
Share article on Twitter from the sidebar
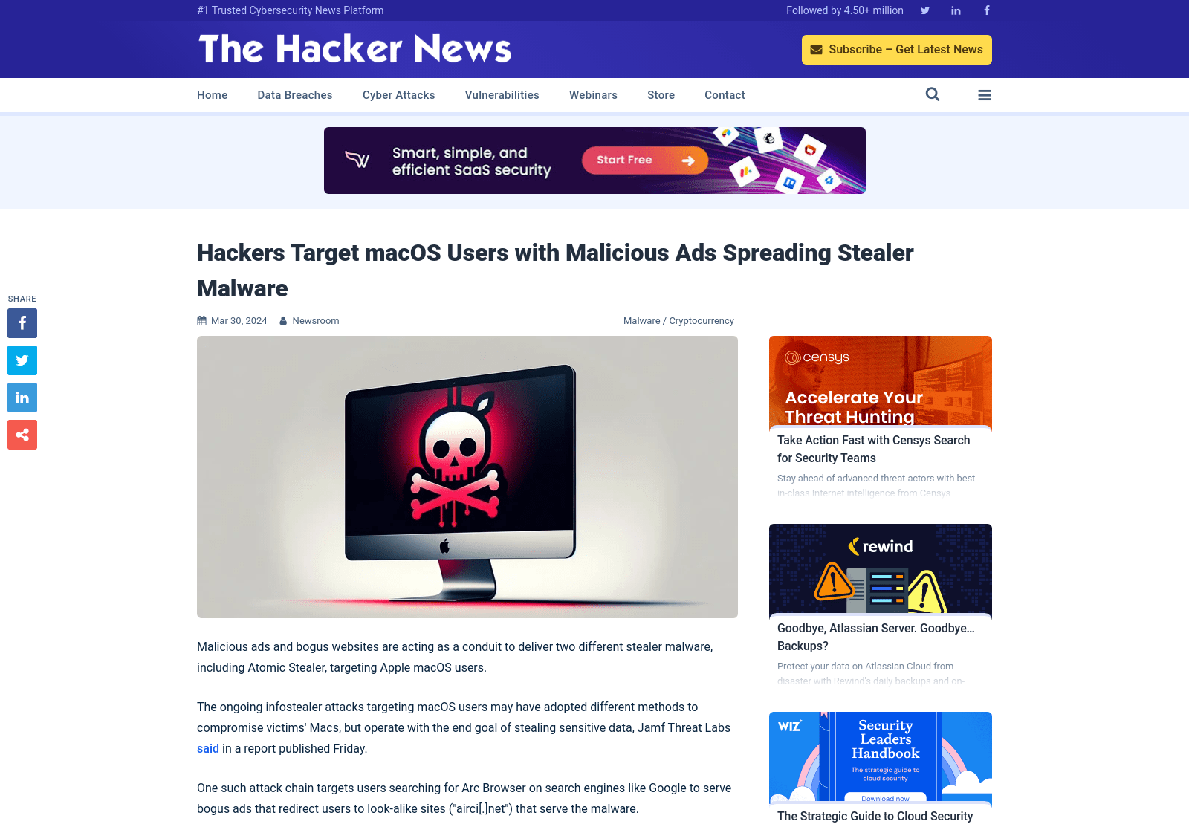click(x=22, y=360)
